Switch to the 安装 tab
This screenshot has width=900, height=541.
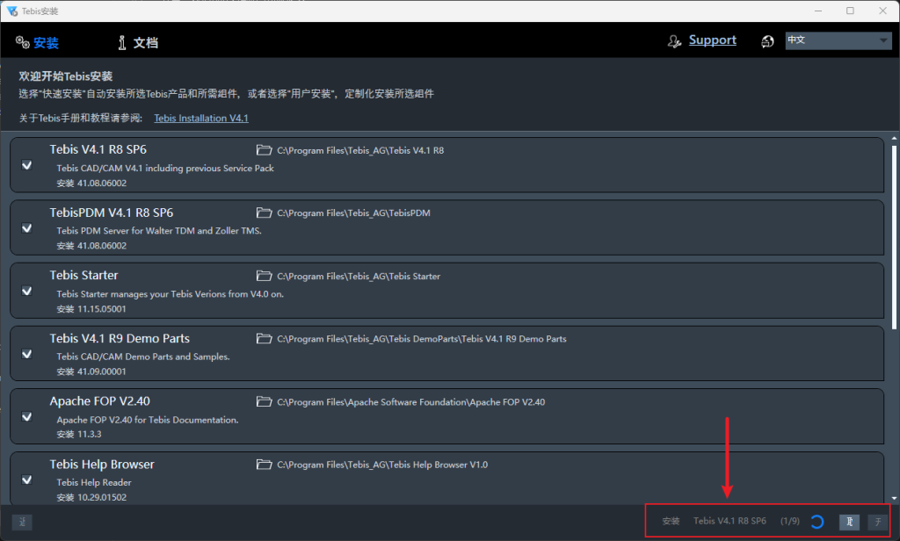click(46, 42)
